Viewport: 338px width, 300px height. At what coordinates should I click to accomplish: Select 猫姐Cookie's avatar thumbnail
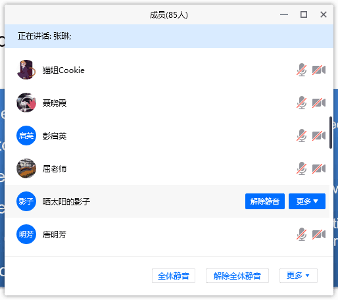[26, 70]
